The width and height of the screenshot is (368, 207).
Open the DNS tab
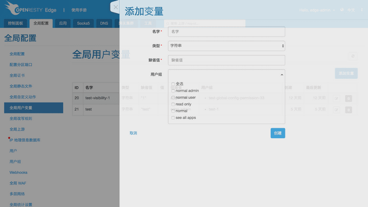104,23
